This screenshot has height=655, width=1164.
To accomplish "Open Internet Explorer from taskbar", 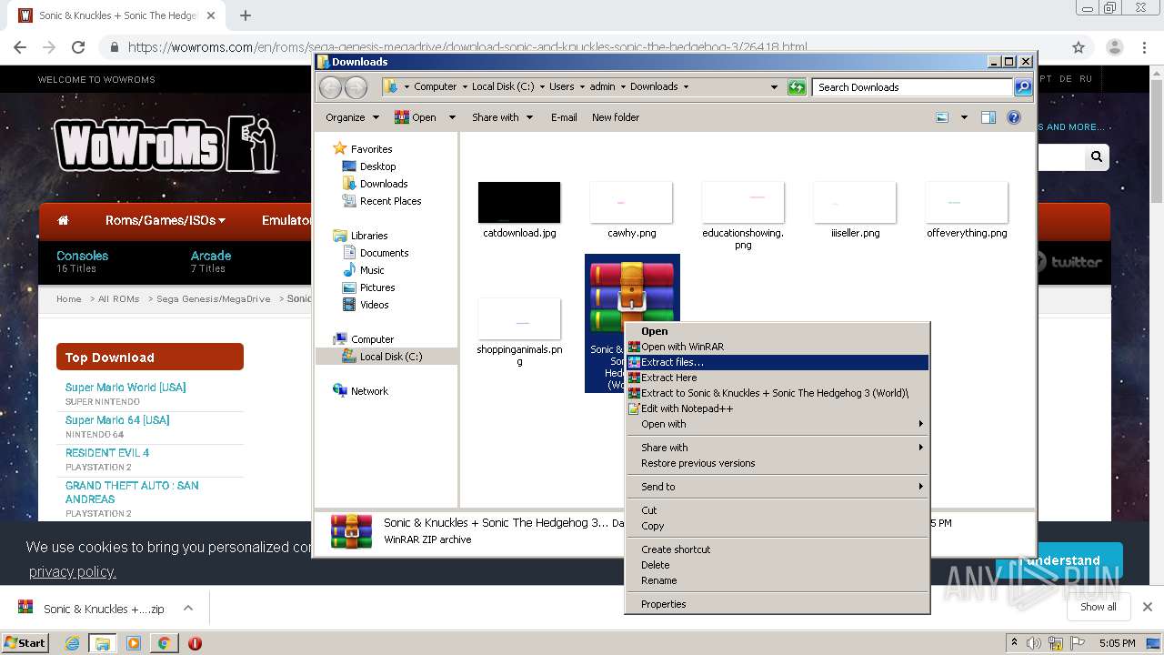I will pyautogui.click(x=73, y=643).
